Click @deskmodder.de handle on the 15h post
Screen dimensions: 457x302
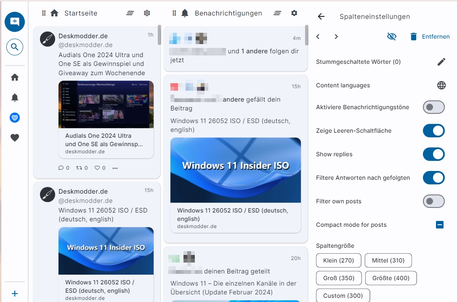coord(85,201)
